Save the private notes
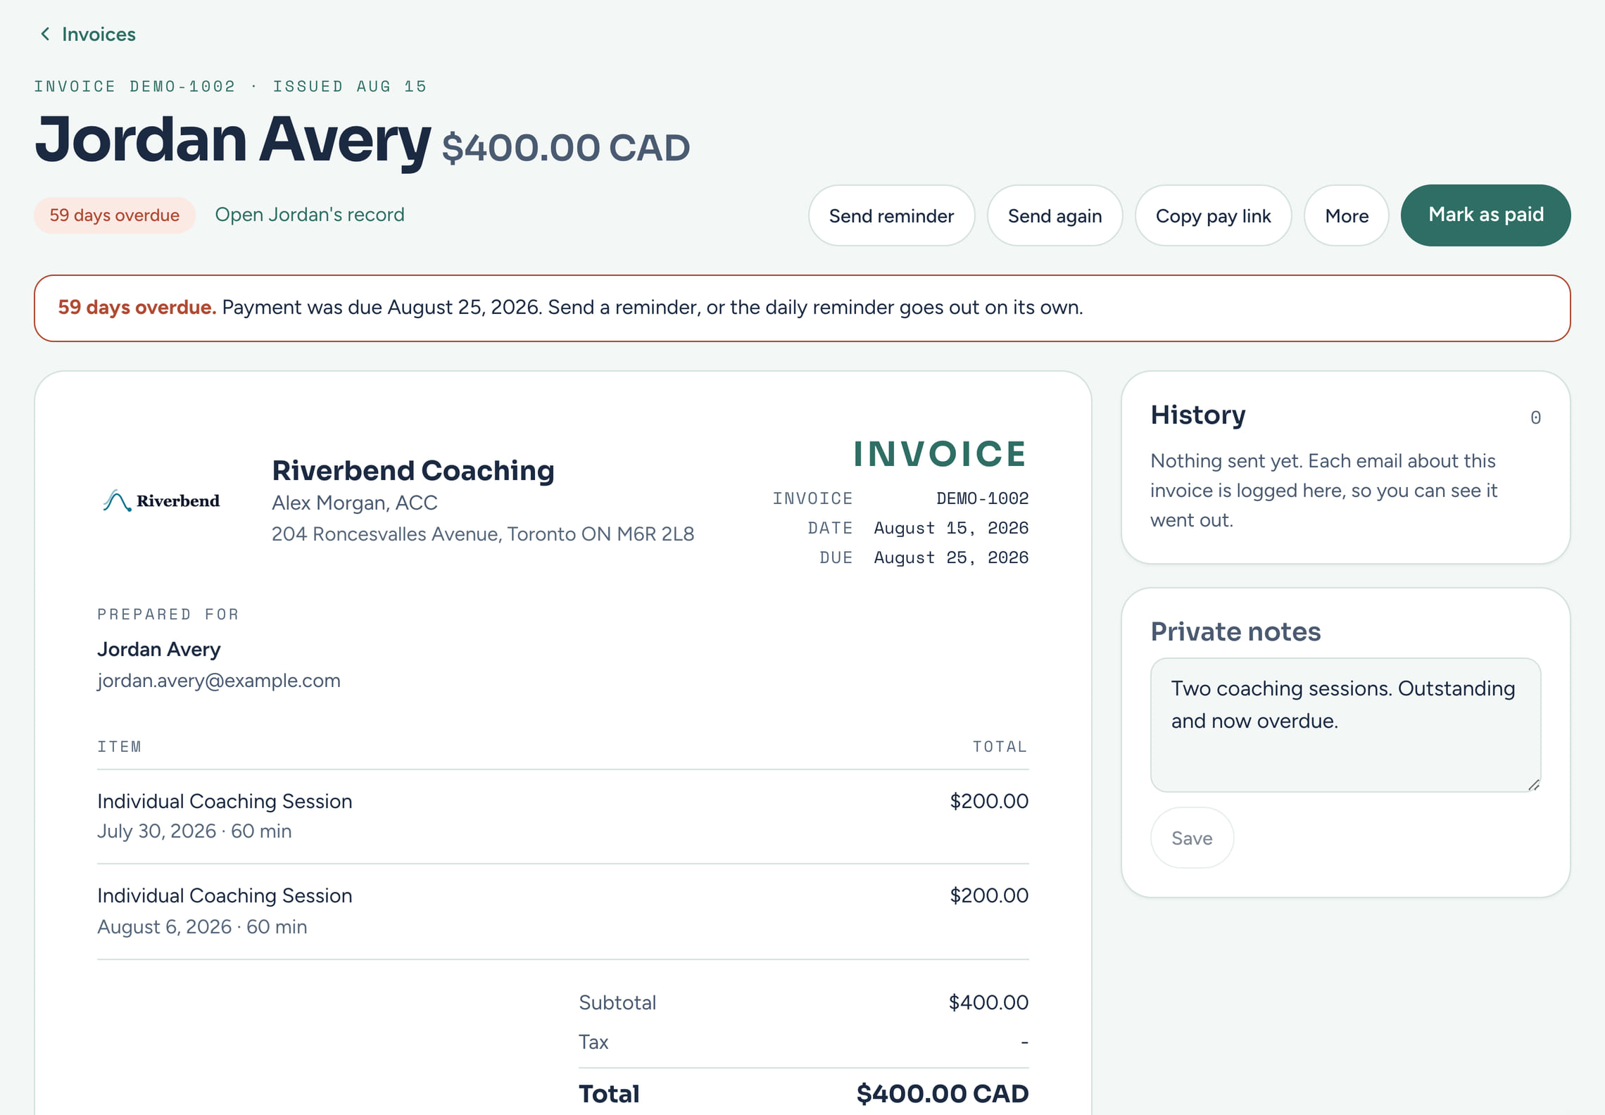1605x1115 pixels. (1192, 838)
